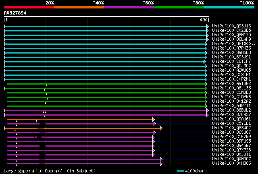Click yellow gap marker under Q012A2 bar
Viewport: 258px width, 174px height.
click(x=46, y=103)
